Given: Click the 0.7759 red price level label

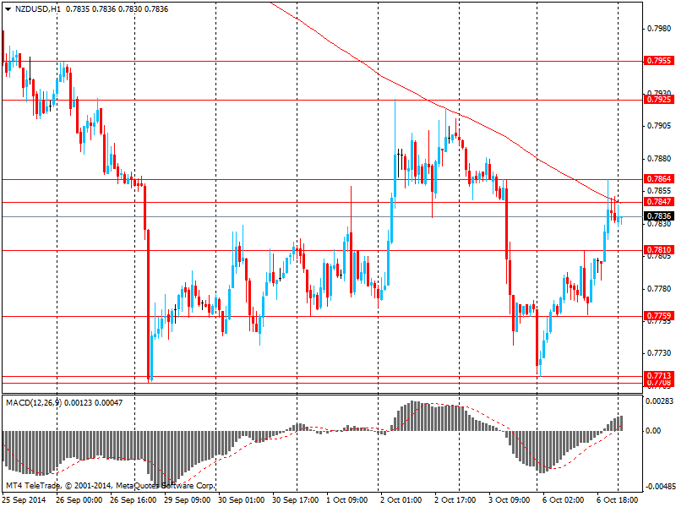Looking at the screenshot, I should point(659,316).
